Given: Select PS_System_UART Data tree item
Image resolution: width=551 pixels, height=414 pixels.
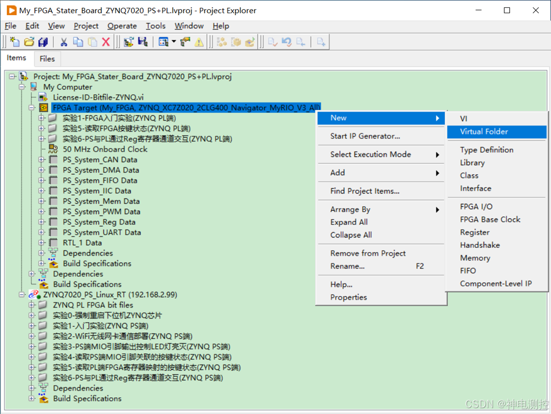Looking at the screenshot, I should (102, 232).
